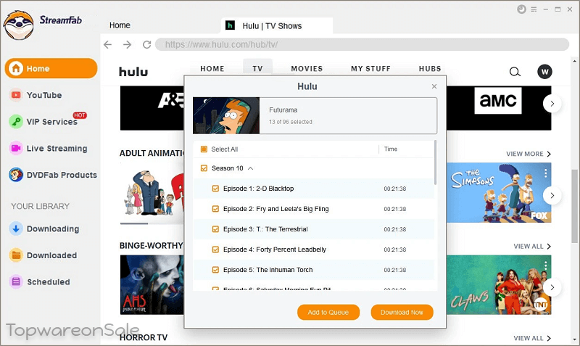Switch to Hulu | TV Shows tab
The width and height of the screenshot is (580, 346).
tap(277, 25)
